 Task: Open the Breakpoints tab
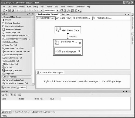[x=49, y=112]
